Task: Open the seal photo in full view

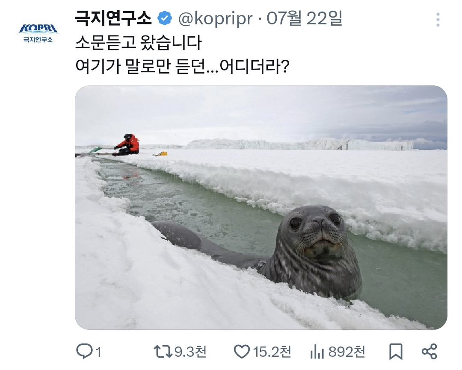Action: 261,207
